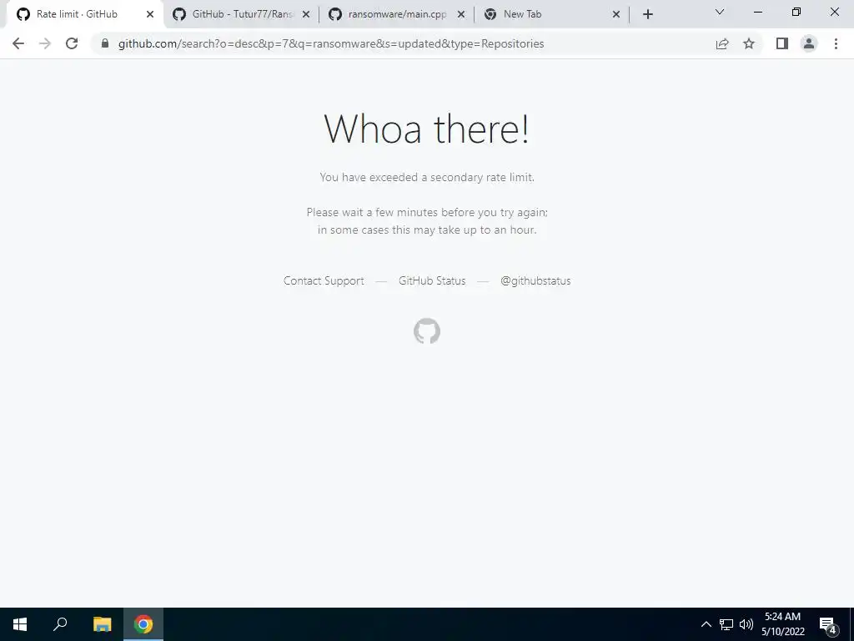Open the Contact Support link
This screenshot has width=854, height=641.
(x=324, y=280)
